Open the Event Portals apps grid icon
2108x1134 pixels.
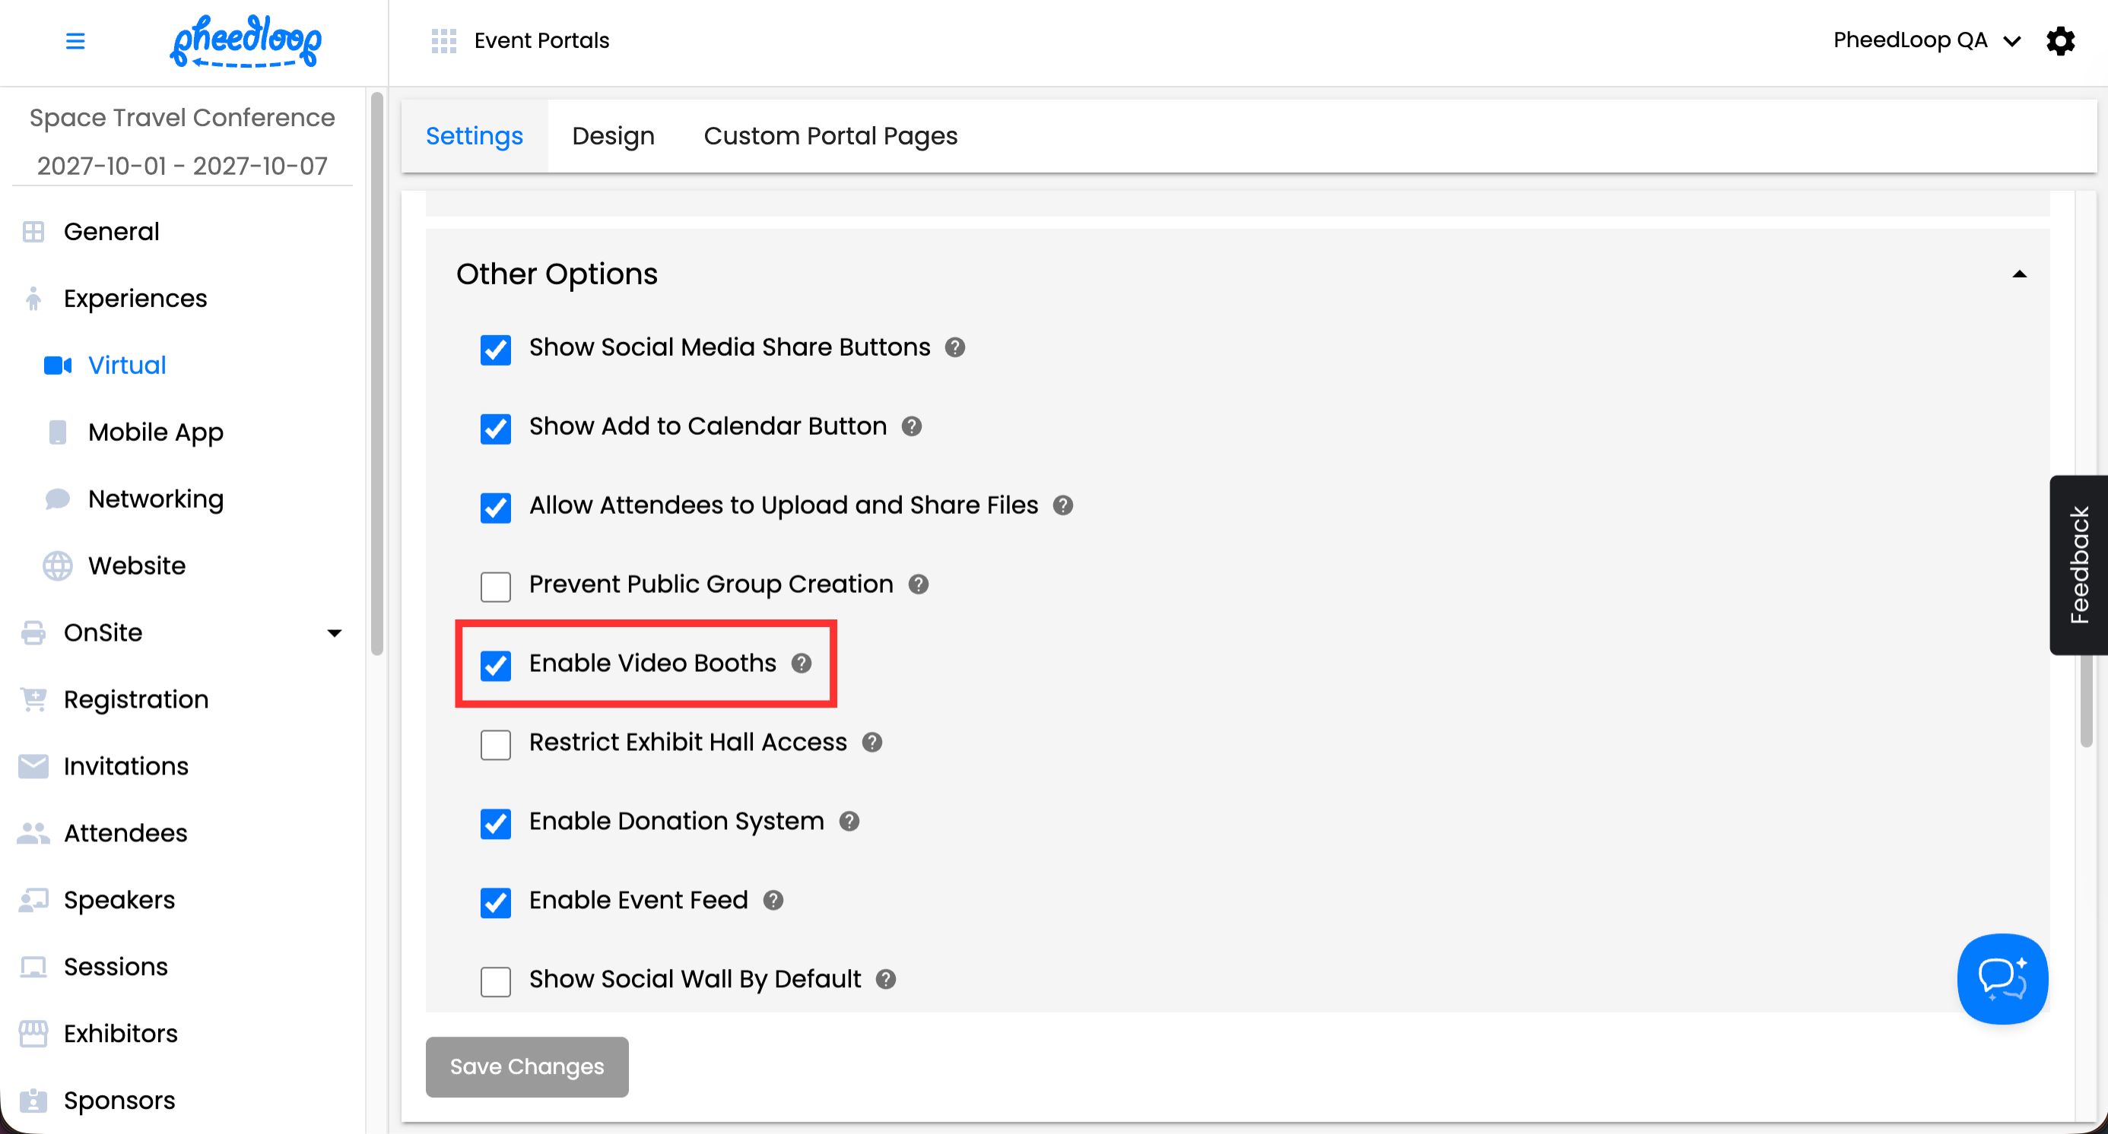click(x=443, y=41)
